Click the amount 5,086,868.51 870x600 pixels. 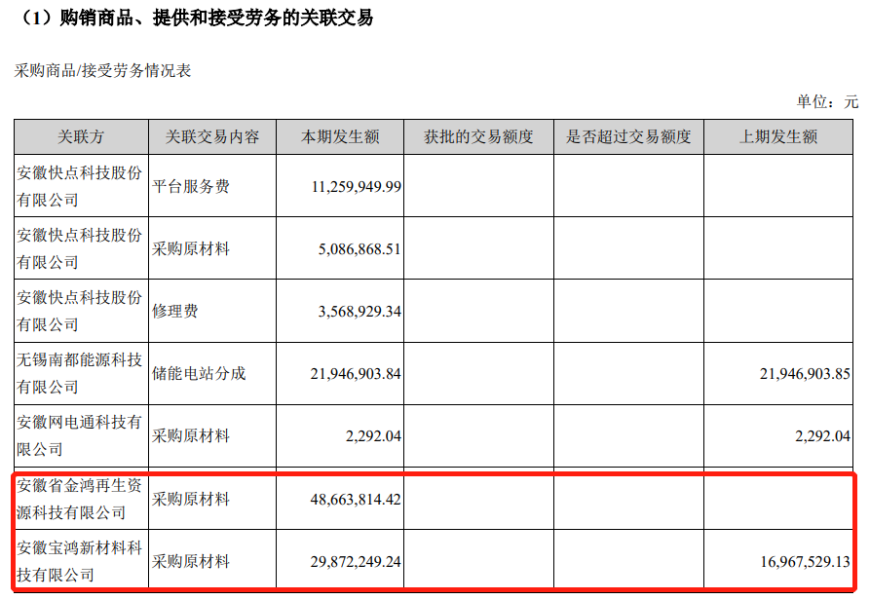tap(359, 249)
